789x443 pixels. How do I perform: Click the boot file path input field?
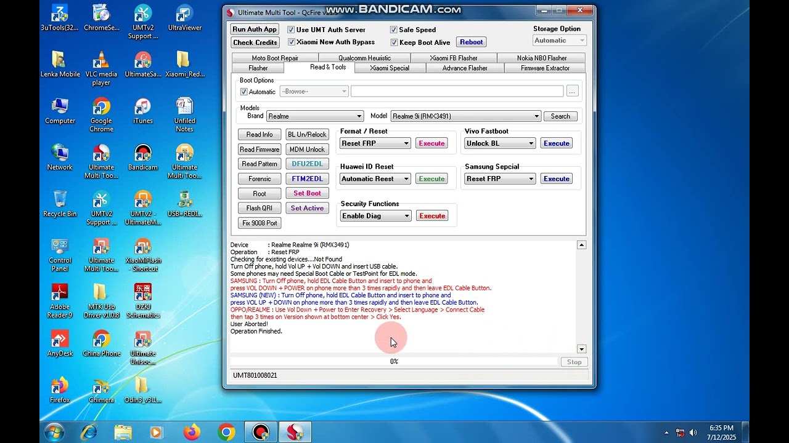[457, 92]
